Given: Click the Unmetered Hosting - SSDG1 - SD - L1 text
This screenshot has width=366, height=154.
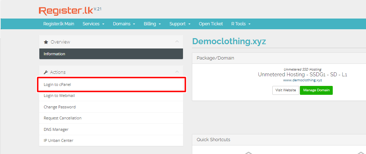Looking at the screenshot, I should click(x=302, y=75).
